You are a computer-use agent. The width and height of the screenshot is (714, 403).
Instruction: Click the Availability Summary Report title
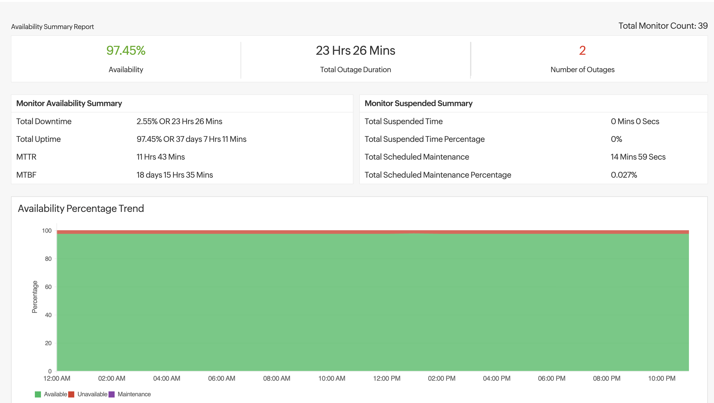point(53,27)
